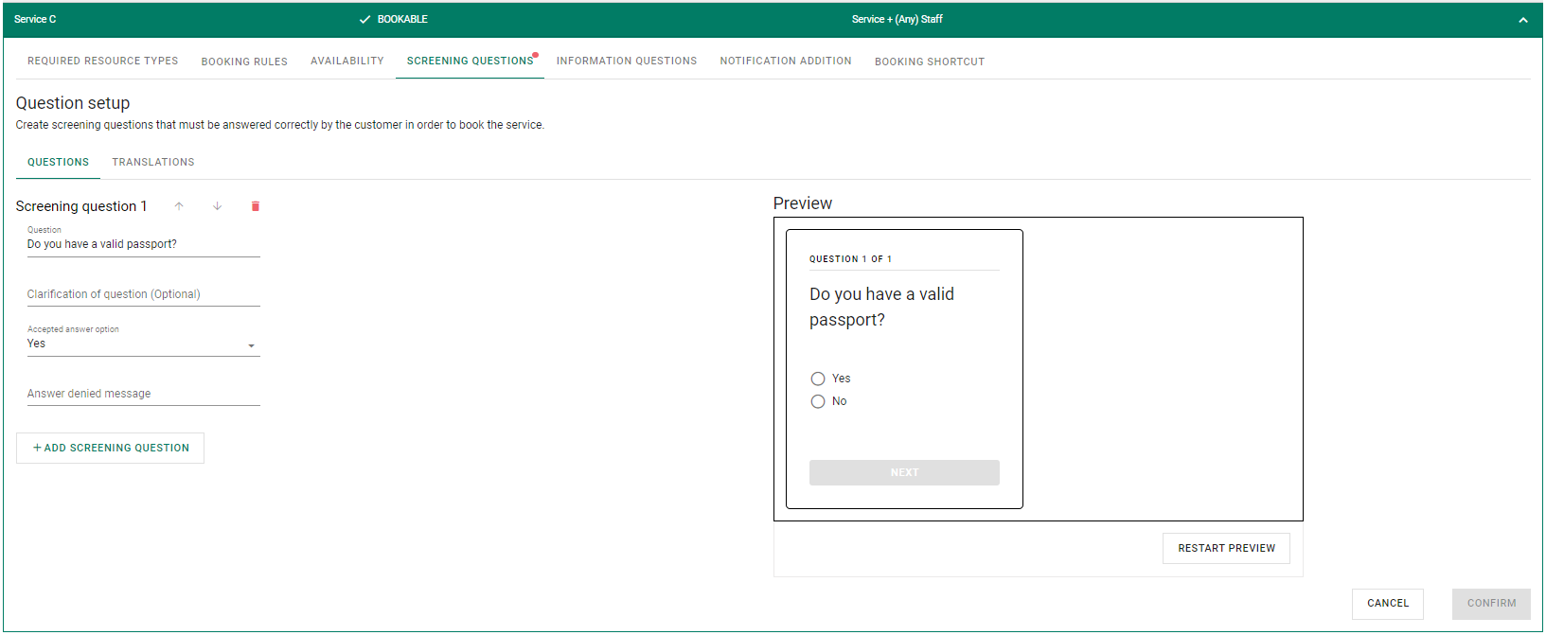Image resolution: width=1546 pixels, height=635 pixels.
Task: Move screening question 1 up
Action: click(x=179, y=206)
